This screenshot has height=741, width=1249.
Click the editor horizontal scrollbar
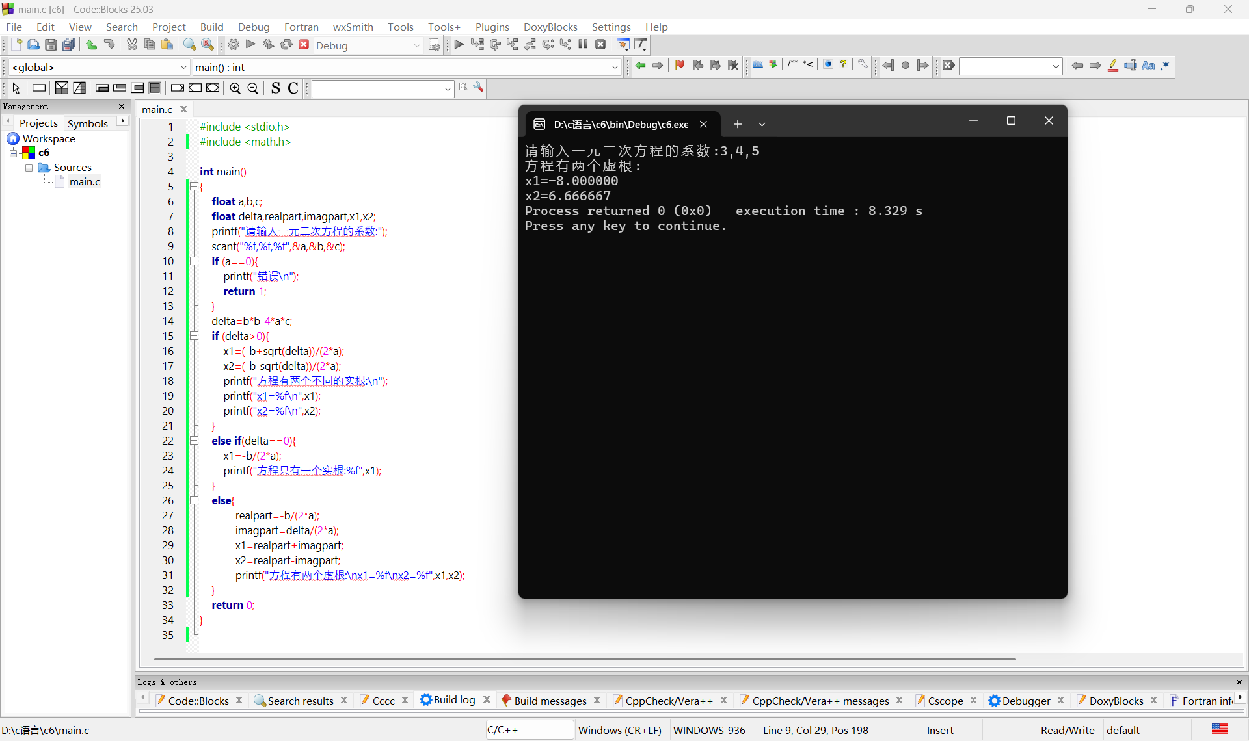click(x=585, y=659)
